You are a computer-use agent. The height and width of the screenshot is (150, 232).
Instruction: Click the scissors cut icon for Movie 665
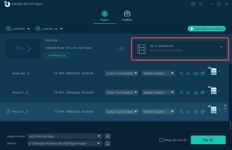click(x=188, y=73)
